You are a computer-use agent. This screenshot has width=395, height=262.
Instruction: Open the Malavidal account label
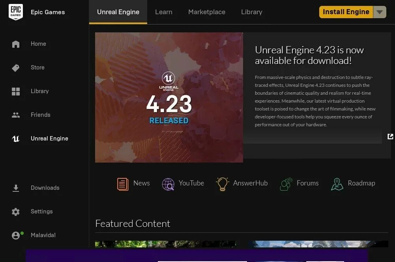43,235
